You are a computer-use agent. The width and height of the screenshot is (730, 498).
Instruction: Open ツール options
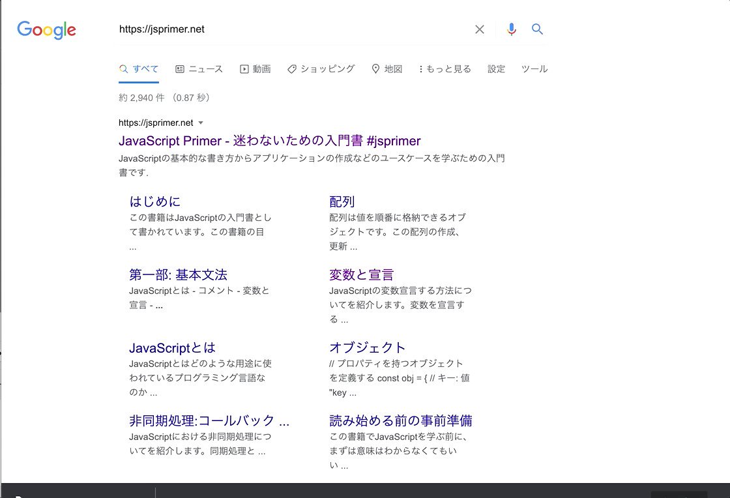pyautogui.click(x=534, y=69)
